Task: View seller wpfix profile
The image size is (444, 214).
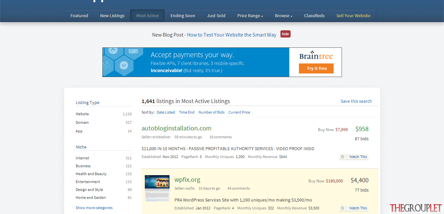Action: coord(190,188)
